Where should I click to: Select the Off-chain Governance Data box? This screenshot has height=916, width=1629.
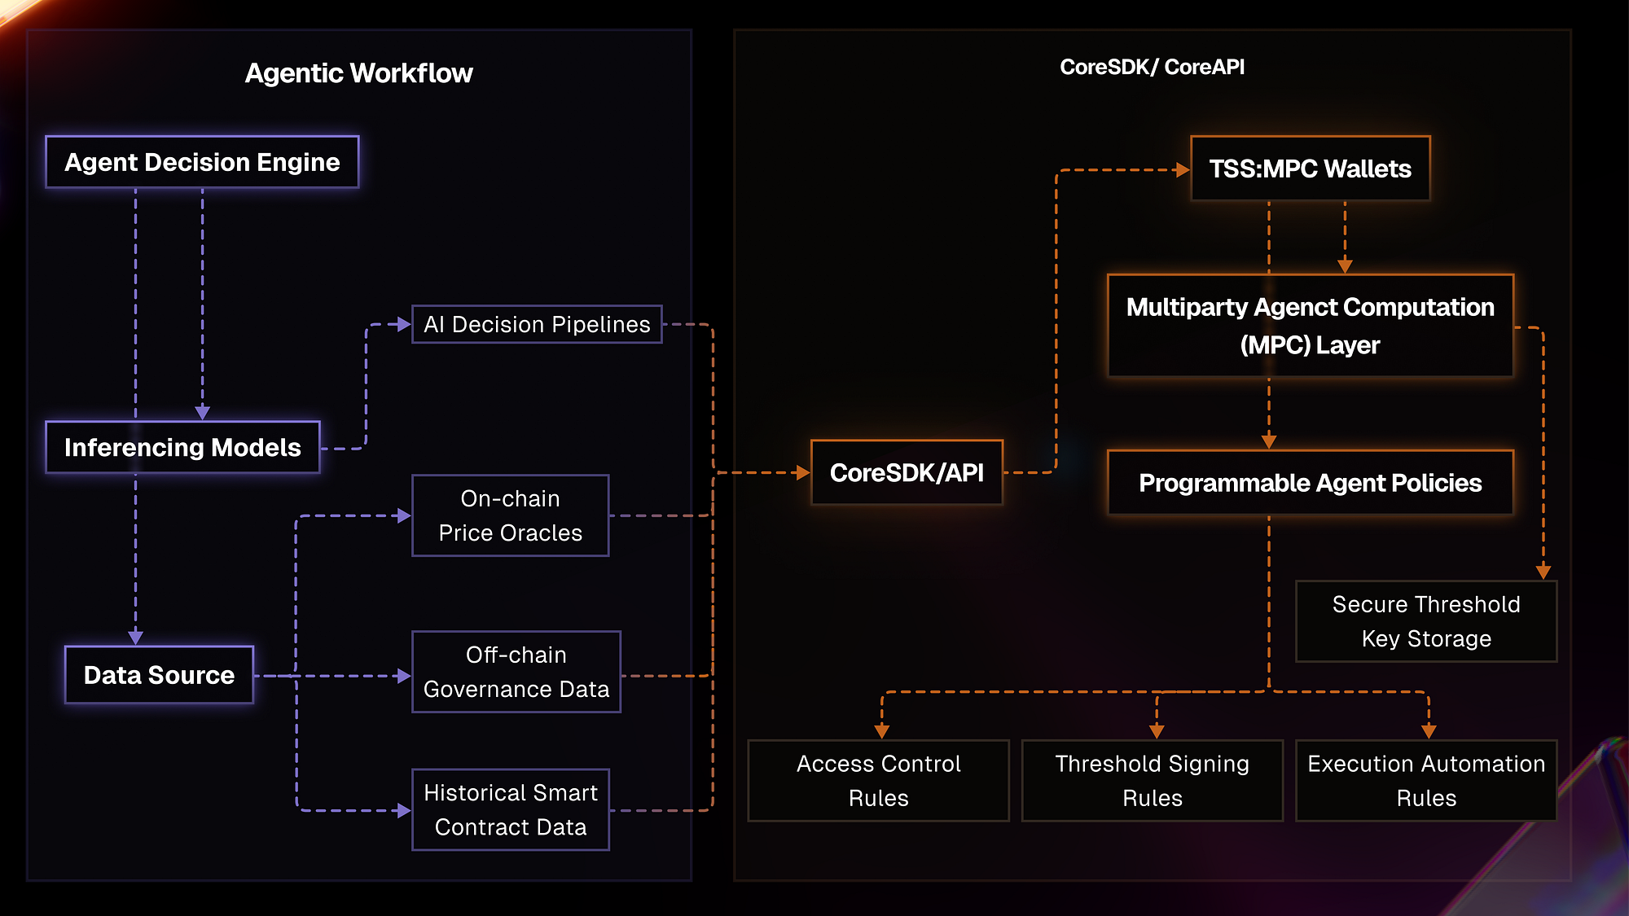point(516,672)
